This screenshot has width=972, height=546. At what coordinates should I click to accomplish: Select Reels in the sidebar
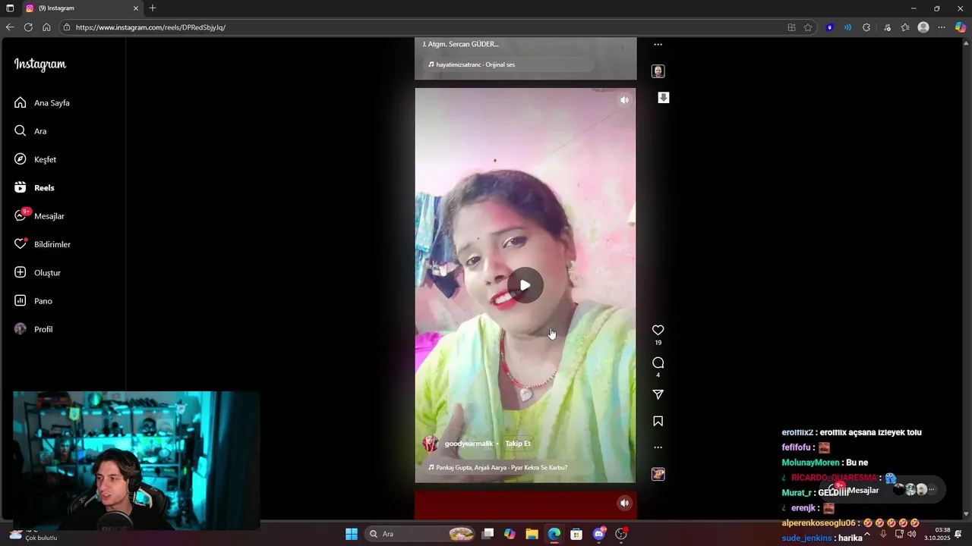click(x=34, y=187)
